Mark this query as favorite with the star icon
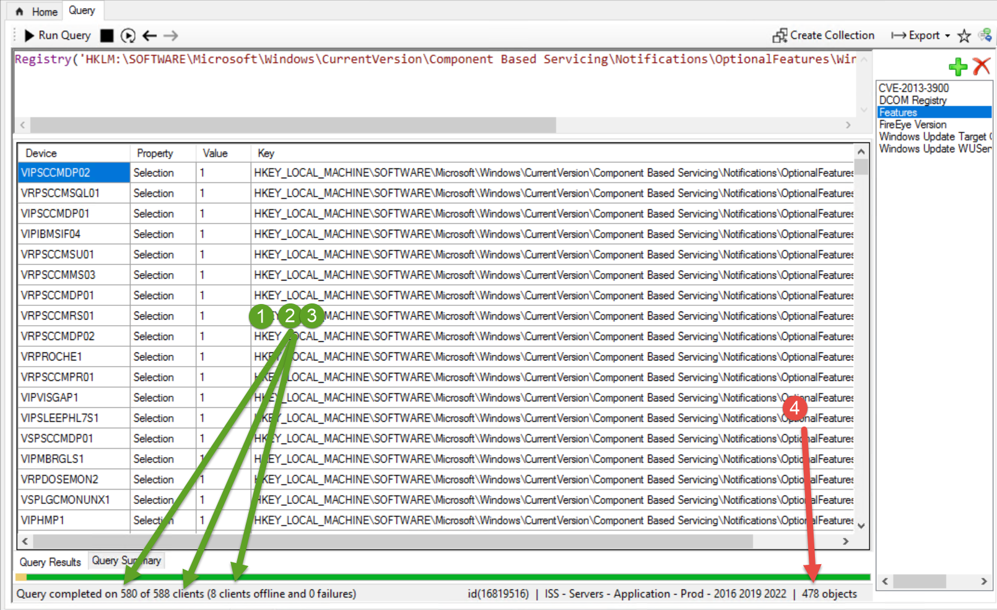Screen dimensions: 997x610 click(x=964, y=36)
